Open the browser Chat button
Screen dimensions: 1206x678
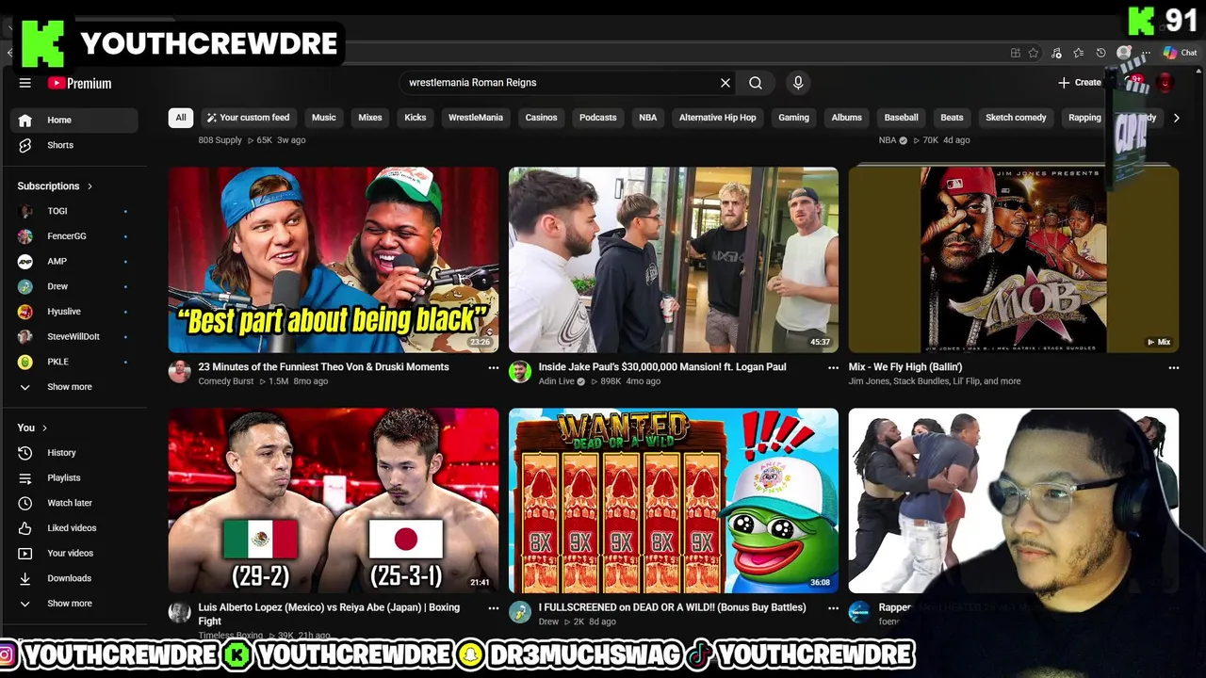1180,53
